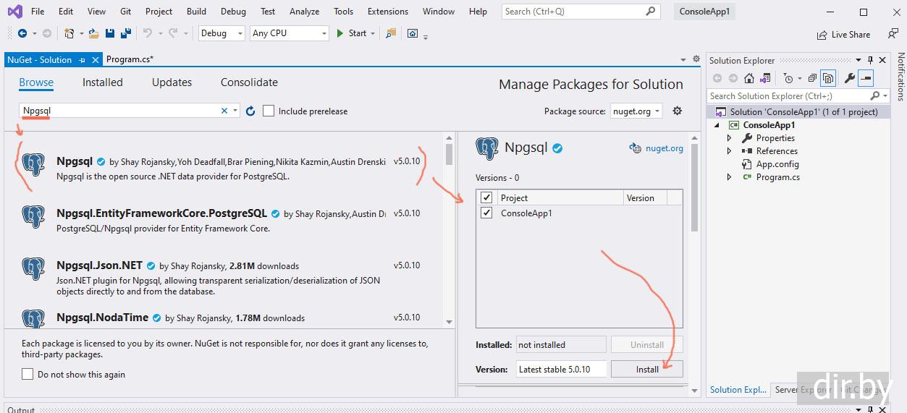Click the package list vertical scrollbar
The height and width of the screenshot is (413, 907).
click(449, 231)
